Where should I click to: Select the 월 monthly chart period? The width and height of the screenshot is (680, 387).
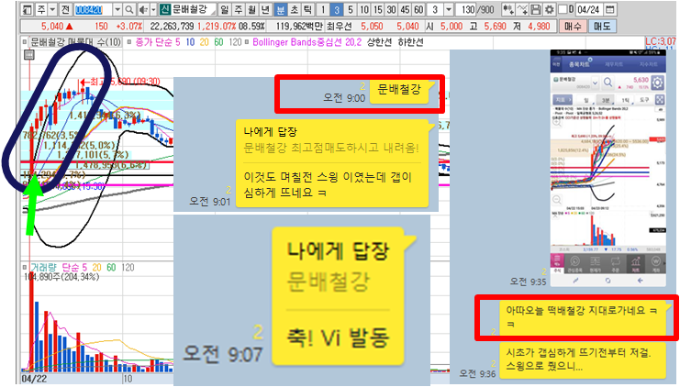click(x=252, y=9)
